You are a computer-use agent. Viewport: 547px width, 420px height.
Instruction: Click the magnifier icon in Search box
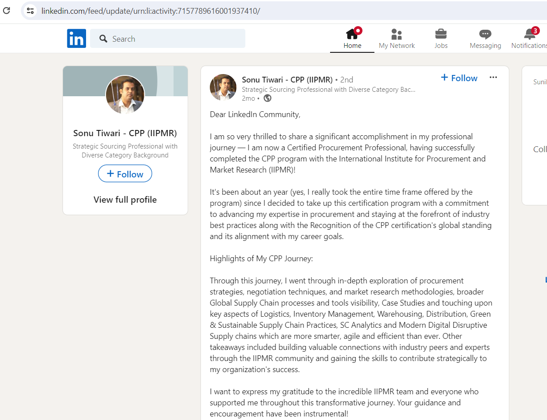pyautogui.click(x=103, y=39)
